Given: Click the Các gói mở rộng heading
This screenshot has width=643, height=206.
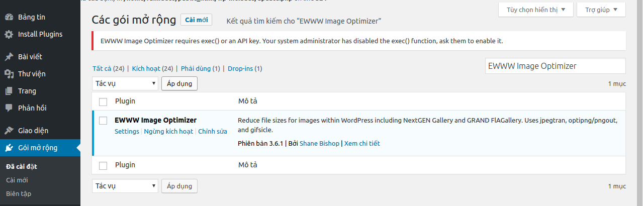Looking at the screenshot, I should (134, 20).
